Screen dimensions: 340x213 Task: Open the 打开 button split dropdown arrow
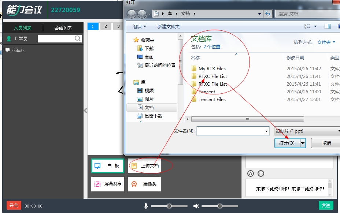click(303, 143)
